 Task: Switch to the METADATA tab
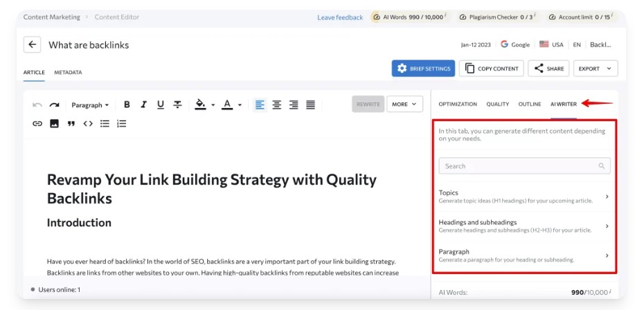pyautogui.click(x=68, y=73)
